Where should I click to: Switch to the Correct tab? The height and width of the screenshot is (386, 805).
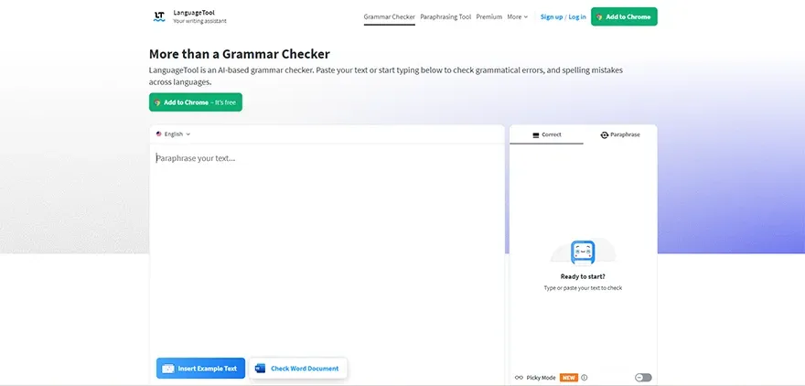[547, 134]
